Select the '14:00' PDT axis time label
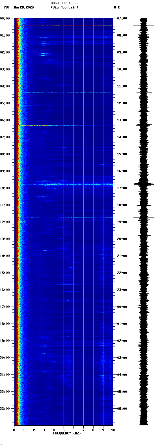156x448 pixels. click(x=5, y=256)
